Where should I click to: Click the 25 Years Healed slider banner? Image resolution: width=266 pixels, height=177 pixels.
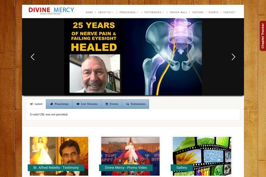coord(133,57)
